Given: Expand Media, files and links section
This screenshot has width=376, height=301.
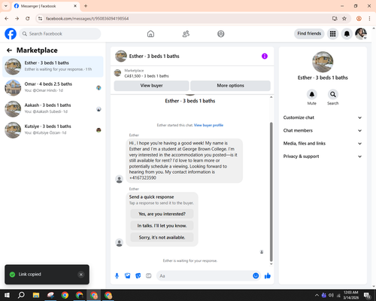Looking at the screenshot, I should (x=323, y=144).
